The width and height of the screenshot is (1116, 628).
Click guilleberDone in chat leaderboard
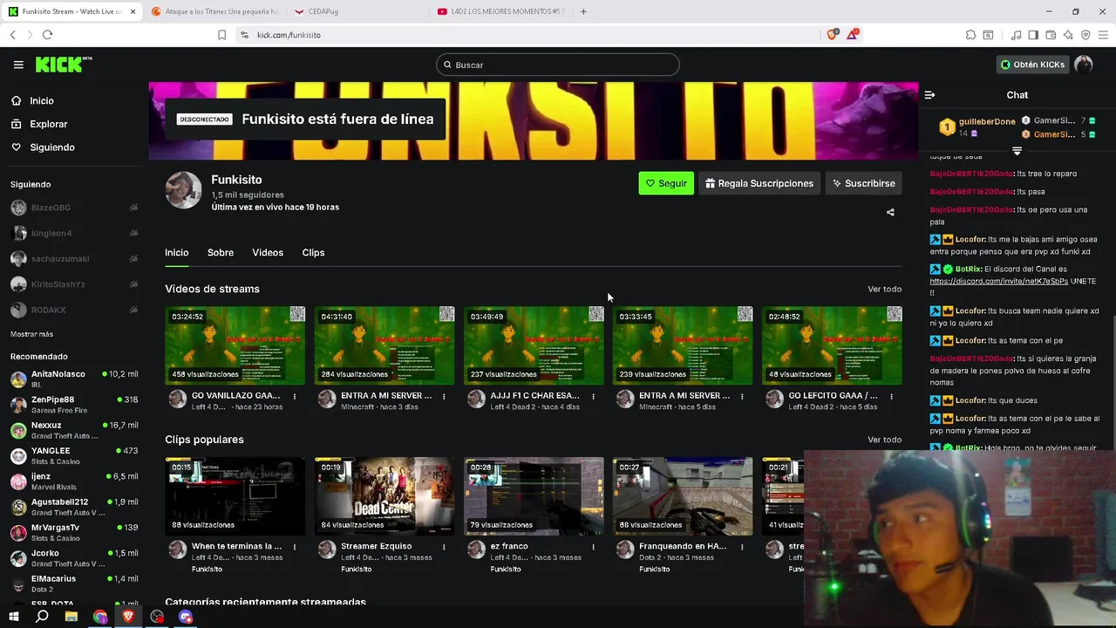pyautogui.click(x=987, y=122)
